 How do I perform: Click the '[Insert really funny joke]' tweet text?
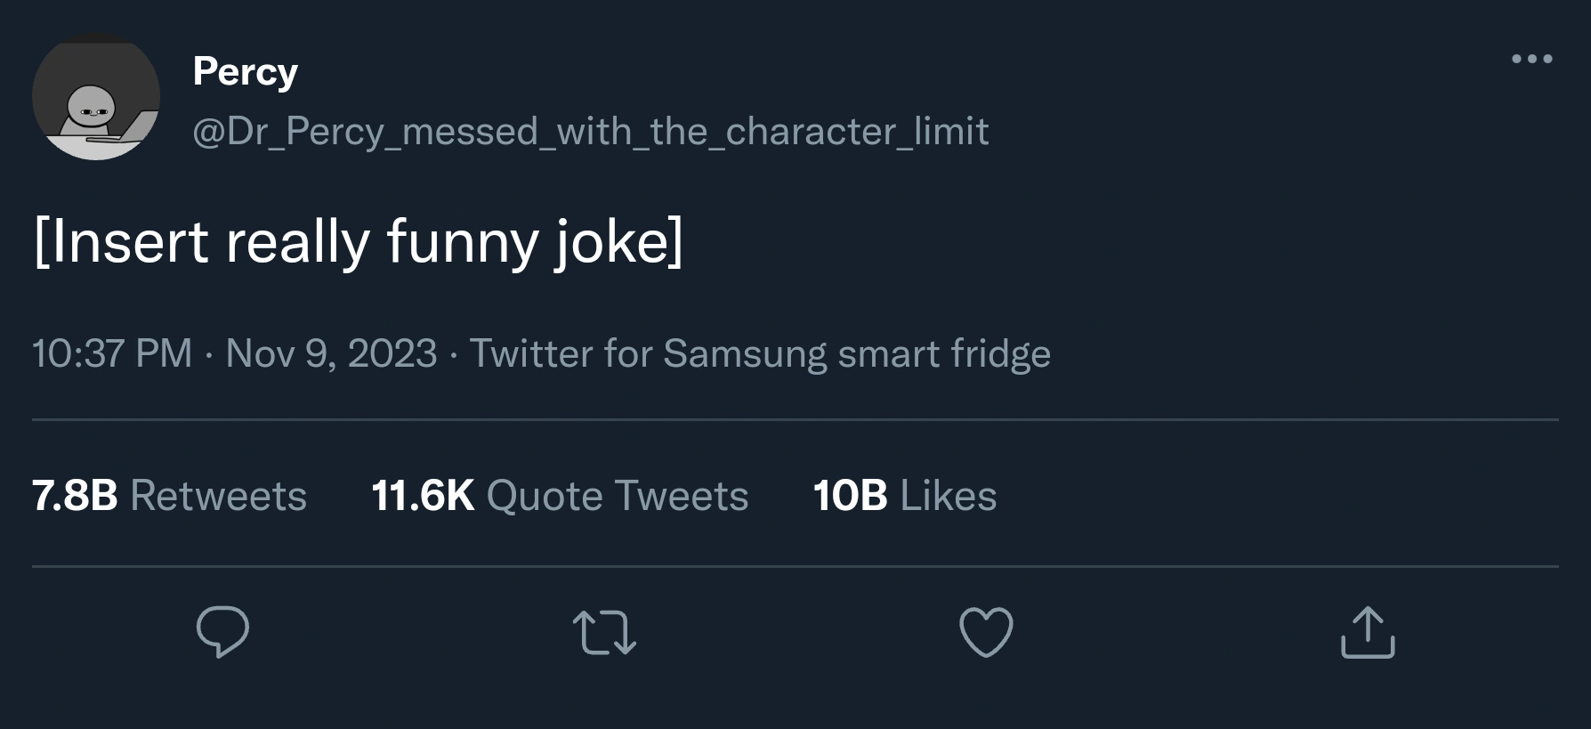click(358, 241)
